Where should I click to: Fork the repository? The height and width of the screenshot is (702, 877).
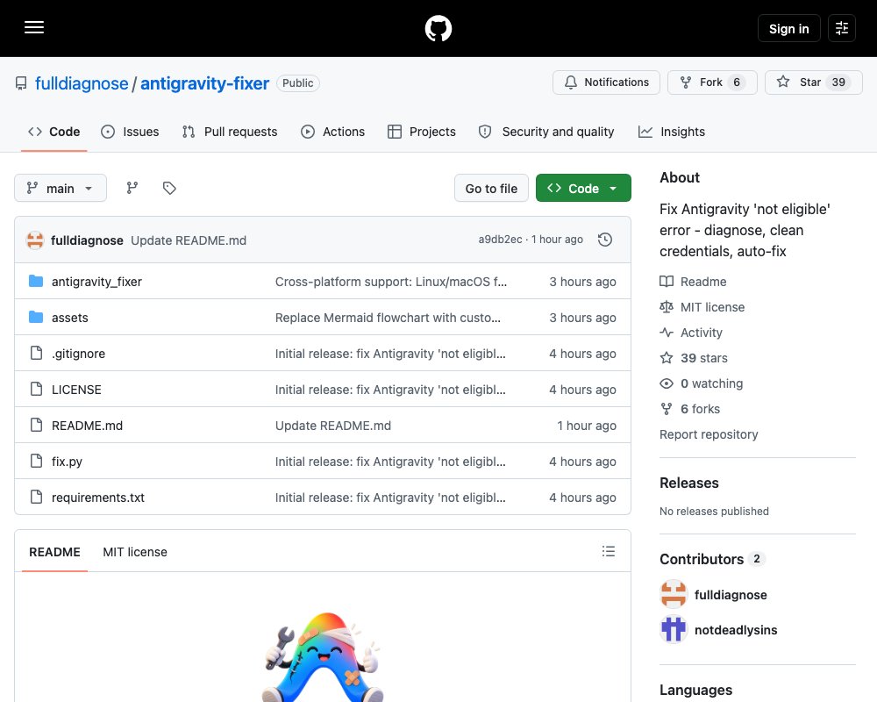click(x=712, y=82)
